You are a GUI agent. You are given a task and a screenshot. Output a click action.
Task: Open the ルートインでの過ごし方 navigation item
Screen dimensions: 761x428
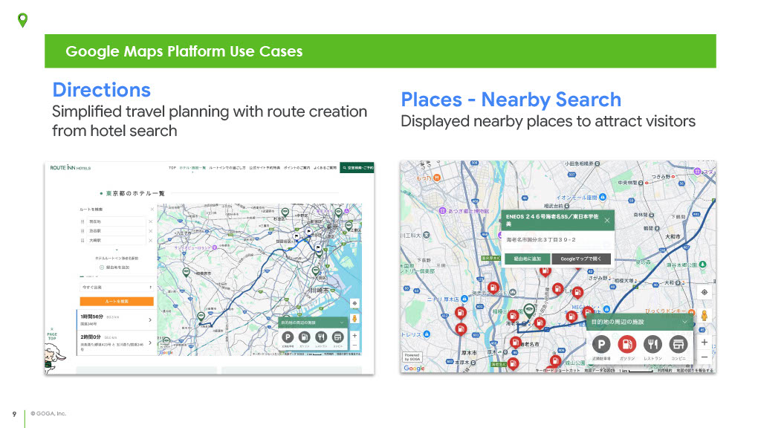click(227, 168)
